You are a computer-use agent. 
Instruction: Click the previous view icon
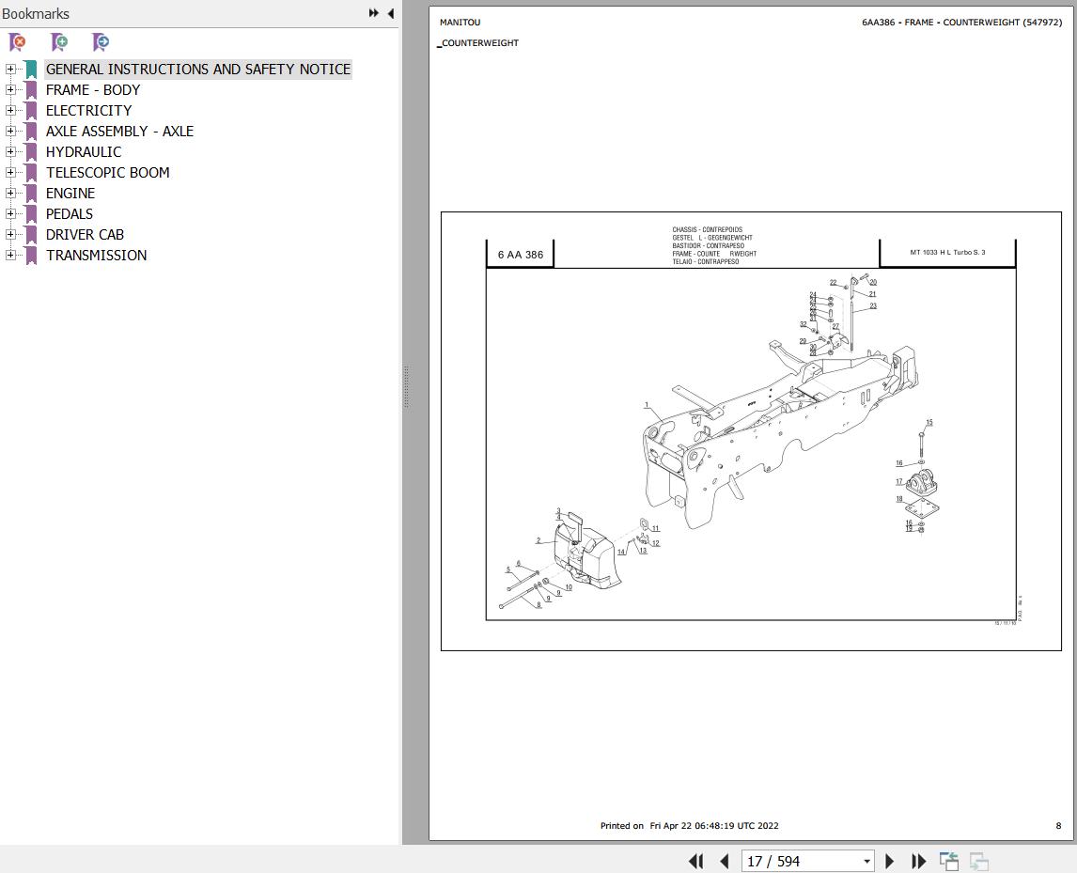pos(948,861)
